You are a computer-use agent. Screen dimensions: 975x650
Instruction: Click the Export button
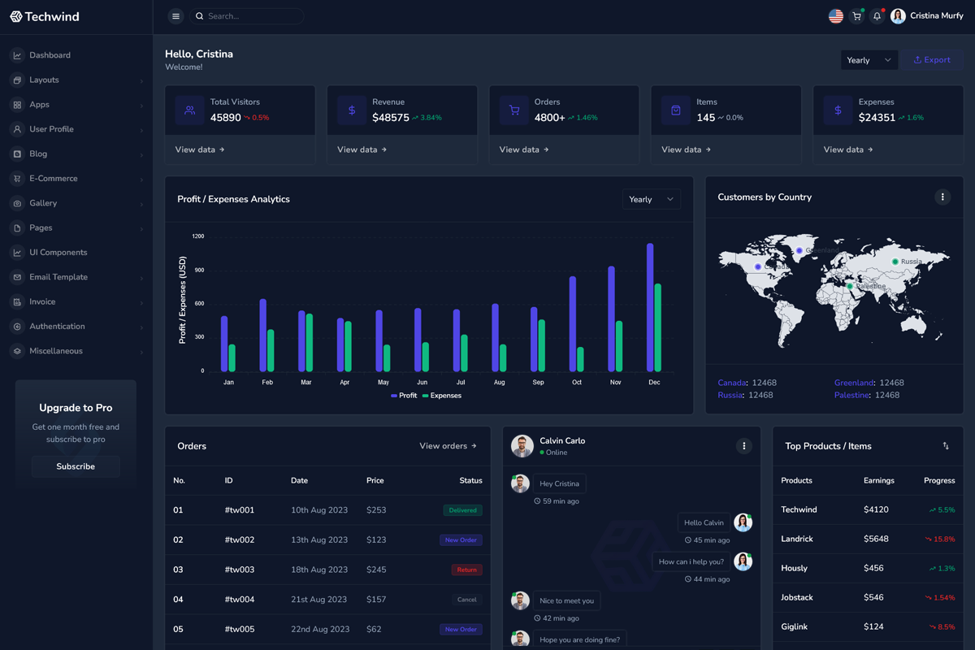tap(932, 60)
